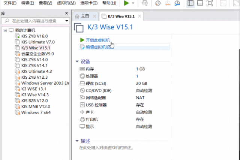Toggle the library sidebar view icon

190,3
